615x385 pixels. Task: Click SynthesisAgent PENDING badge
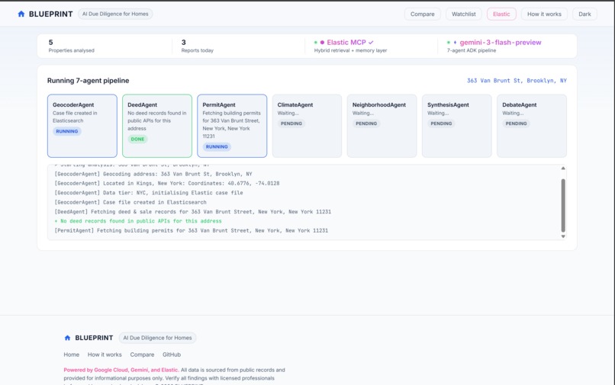pyautogui.click(x=441, y=124)
